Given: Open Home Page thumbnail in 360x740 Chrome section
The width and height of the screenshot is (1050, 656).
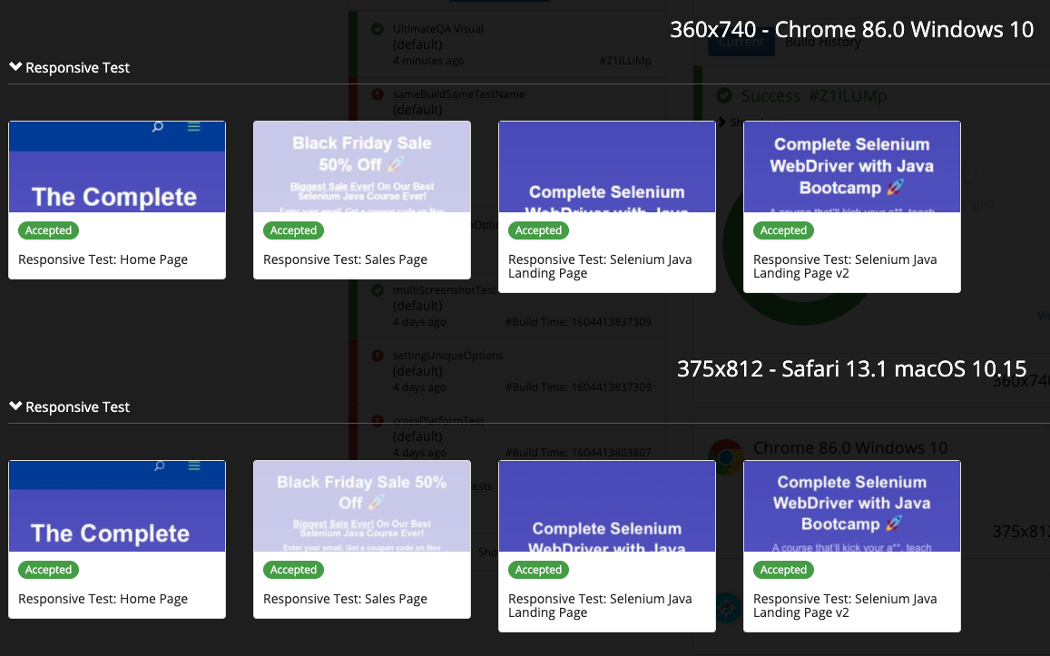Looking at the screenshot, I should 117,167.
